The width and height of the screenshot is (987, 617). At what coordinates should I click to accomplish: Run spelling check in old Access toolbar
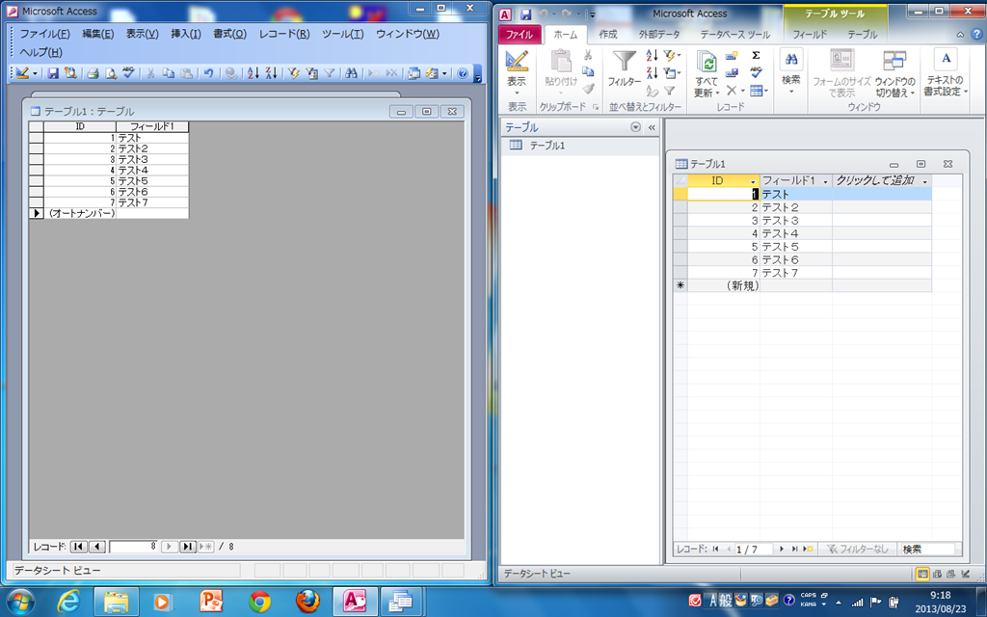tap(128, 73)
